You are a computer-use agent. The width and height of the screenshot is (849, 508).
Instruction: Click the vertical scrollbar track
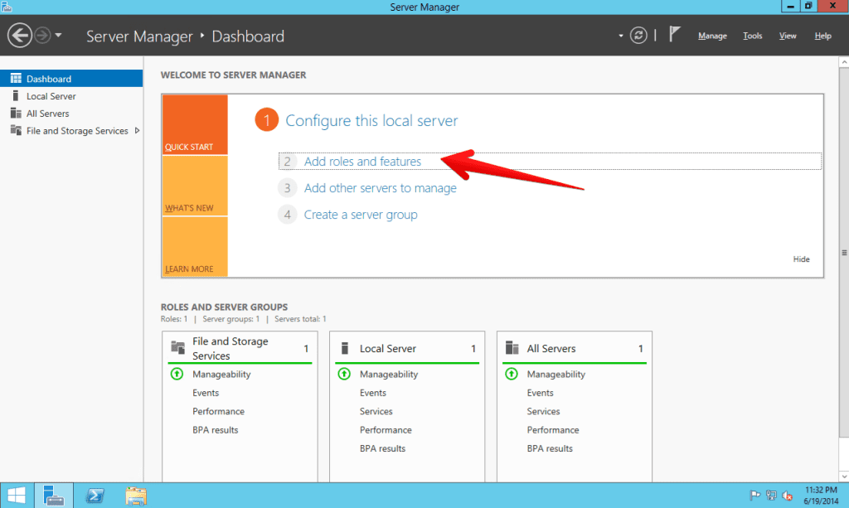[x=843, y=454]
